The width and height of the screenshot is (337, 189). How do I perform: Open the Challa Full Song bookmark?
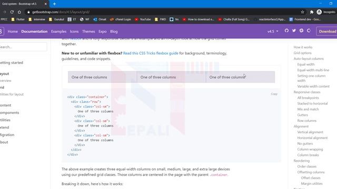tap(234, 19)
